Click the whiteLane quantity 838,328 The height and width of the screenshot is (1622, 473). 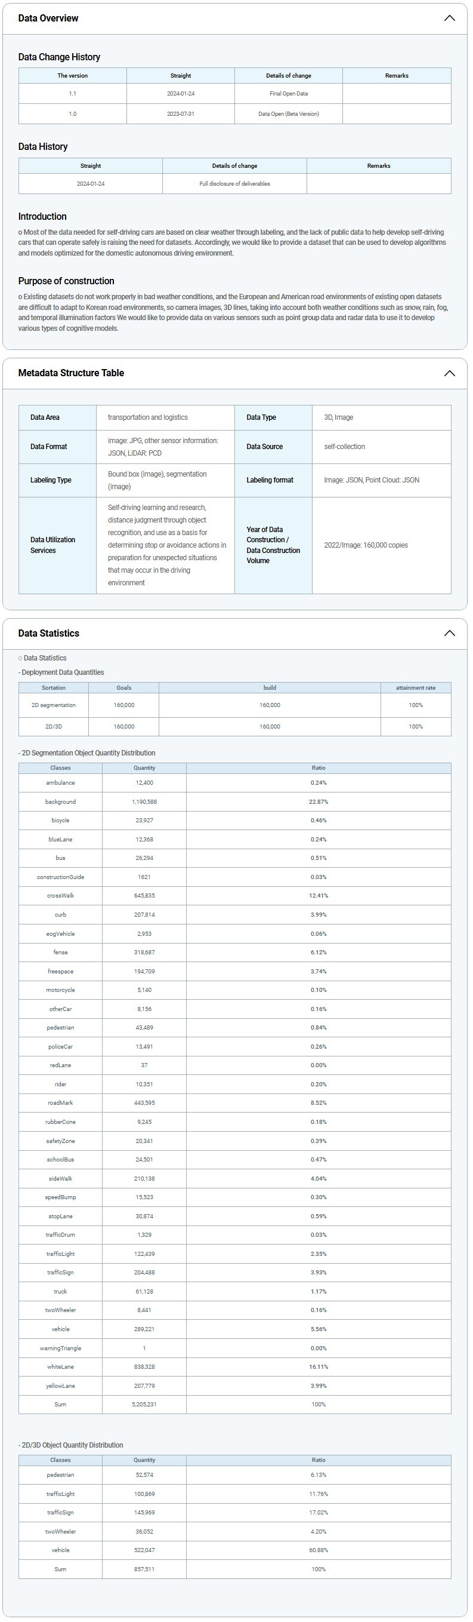144,1367
